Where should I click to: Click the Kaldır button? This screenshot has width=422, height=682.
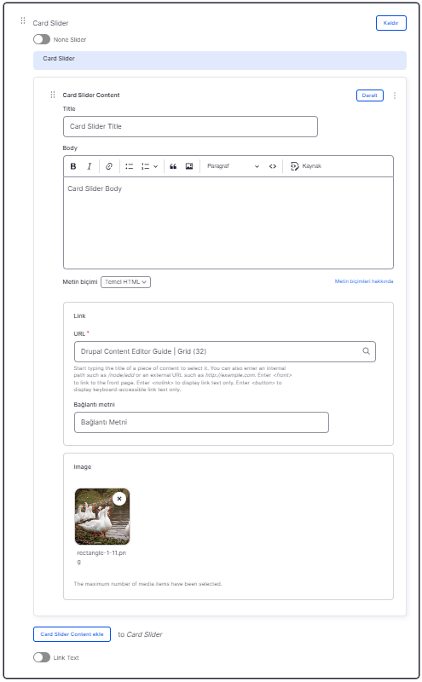[390, 23]
